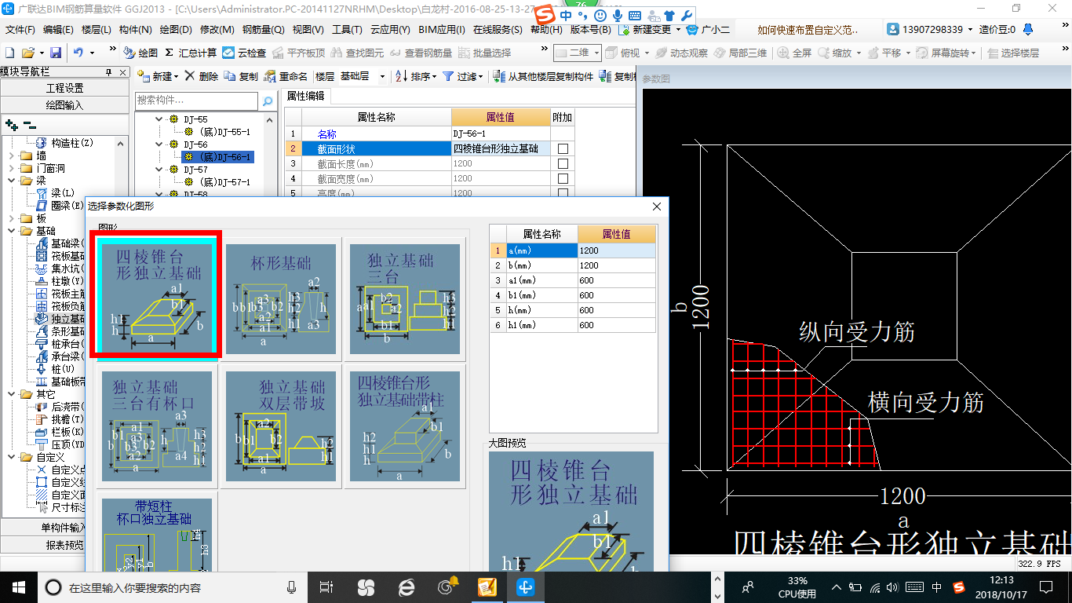Click the New file icon
The image size is (1072, 603).
9,53
